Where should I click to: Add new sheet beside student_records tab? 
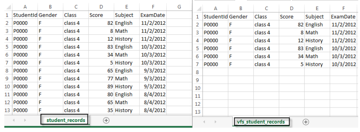[106, 120]
